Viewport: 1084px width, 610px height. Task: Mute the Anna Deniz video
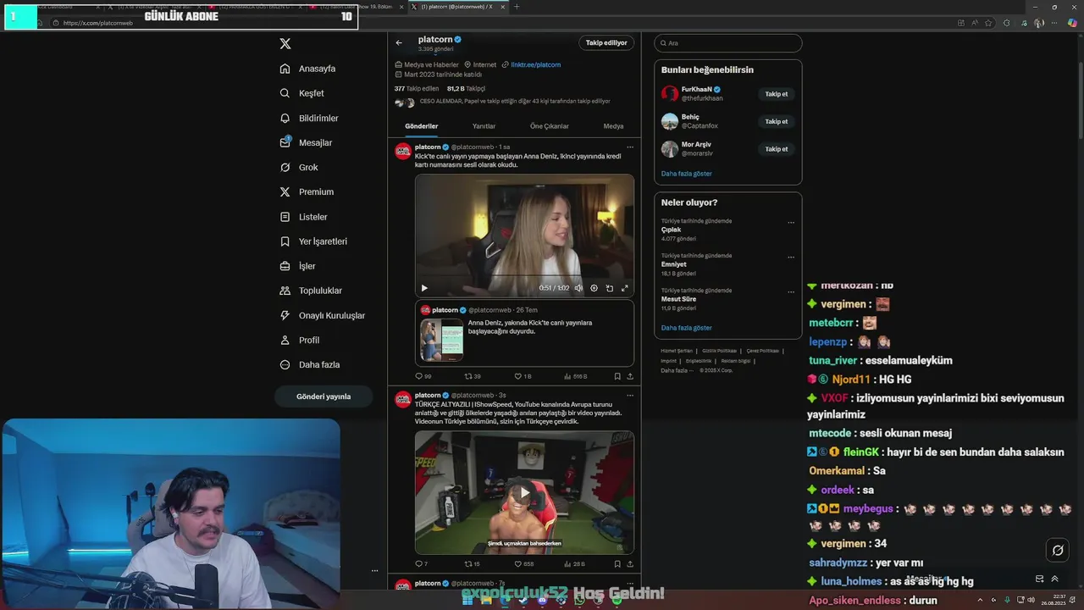click(578, 288)
